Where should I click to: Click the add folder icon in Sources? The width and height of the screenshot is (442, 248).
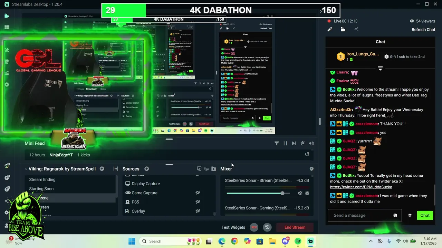(214, 169)
